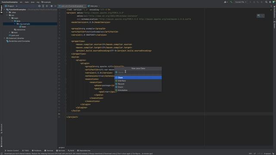Collapse the java source folder
This screenshot has width=276, height=155.
point(12,21)
